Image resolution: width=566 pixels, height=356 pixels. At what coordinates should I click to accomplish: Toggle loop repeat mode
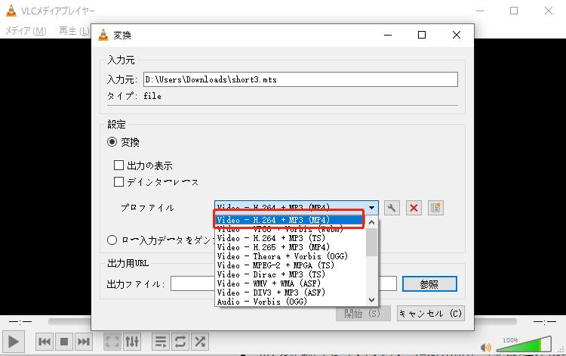pyautogui.click(x=180, y=342)
